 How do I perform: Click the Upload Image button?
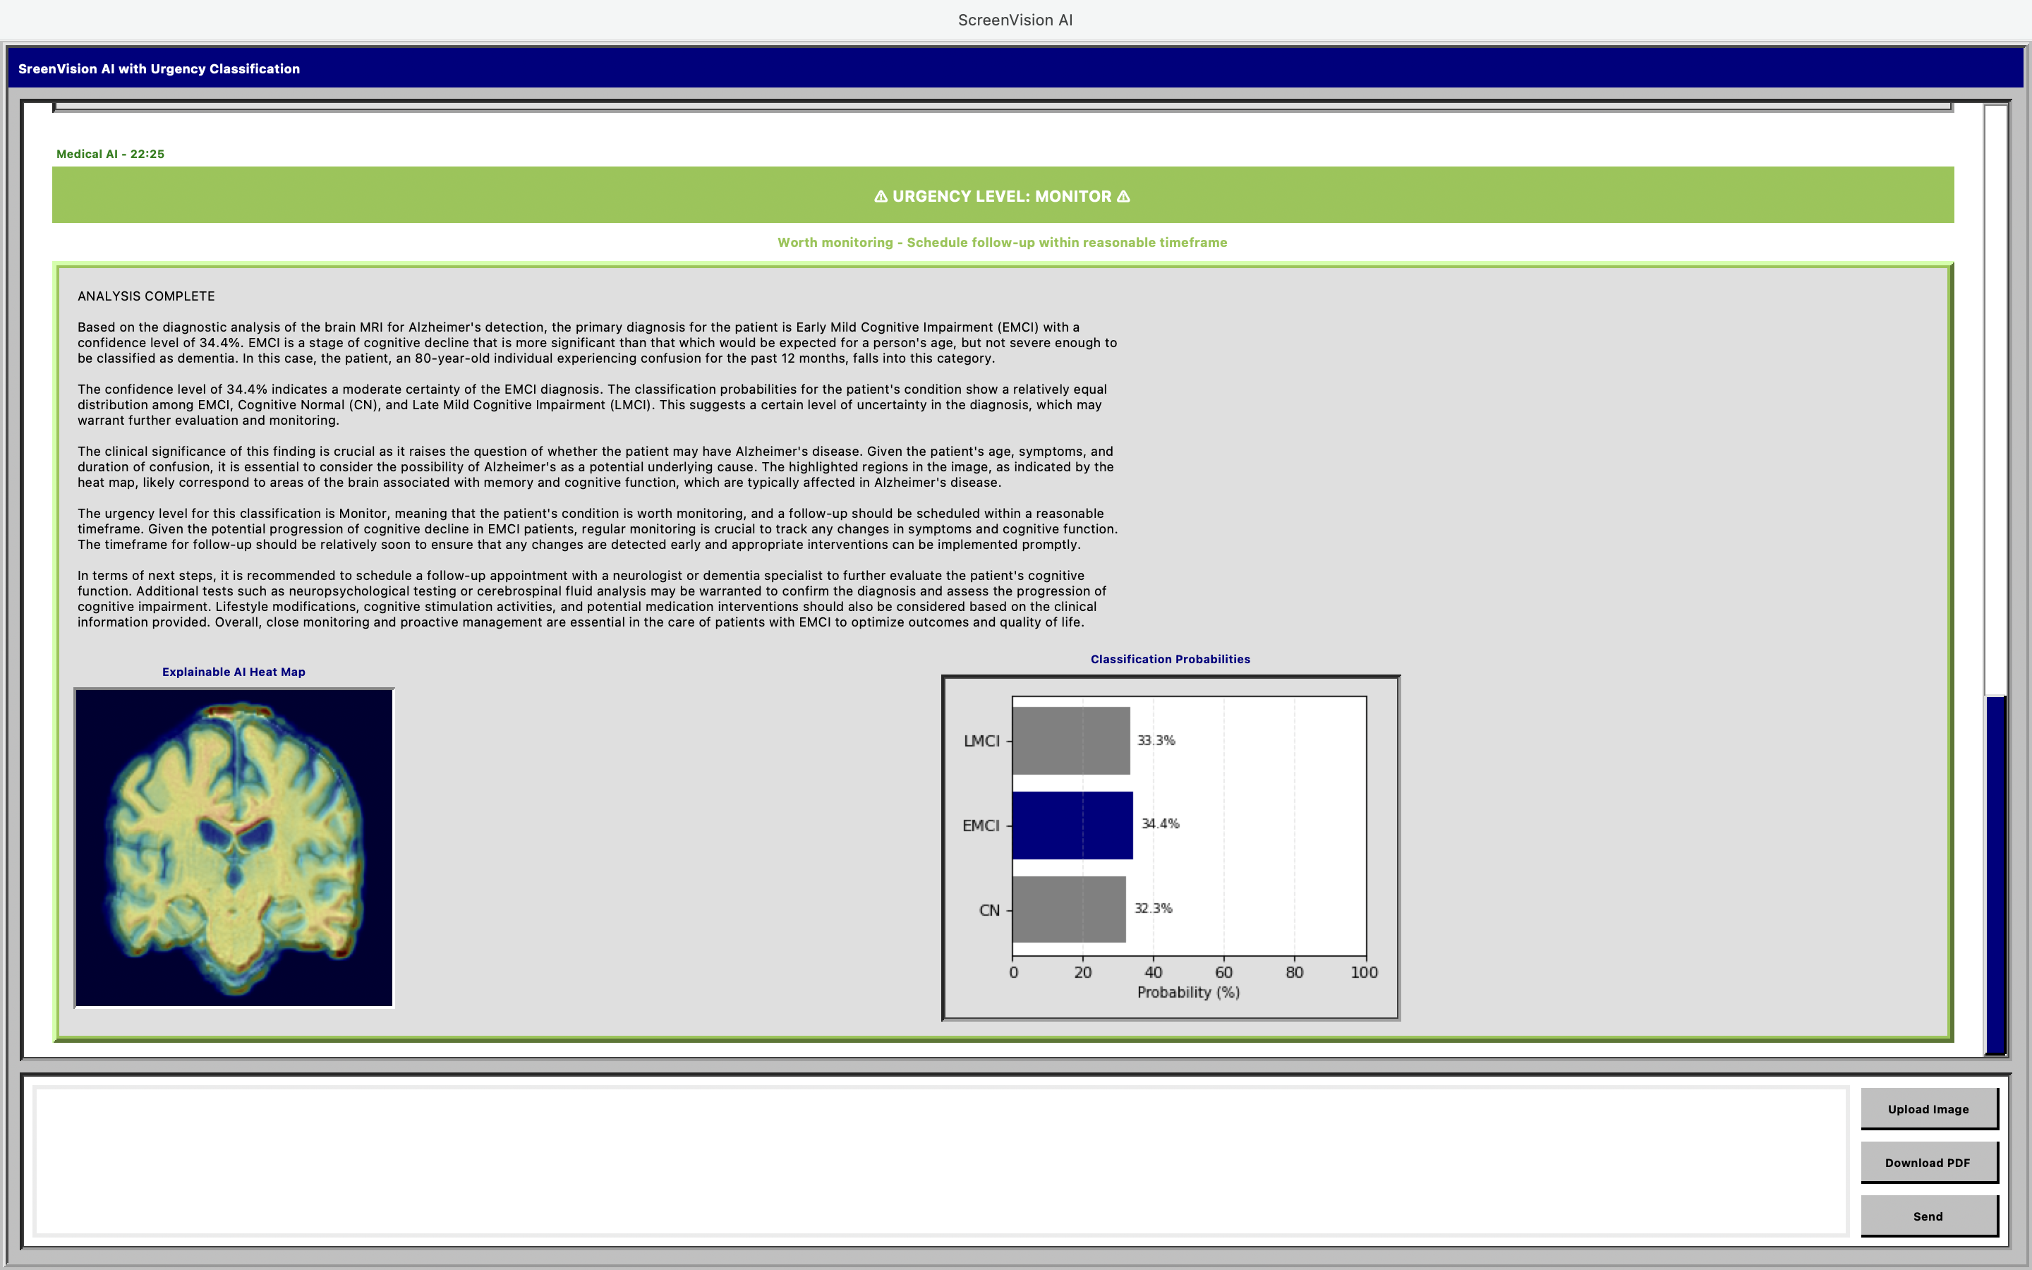(1929, 1108)
